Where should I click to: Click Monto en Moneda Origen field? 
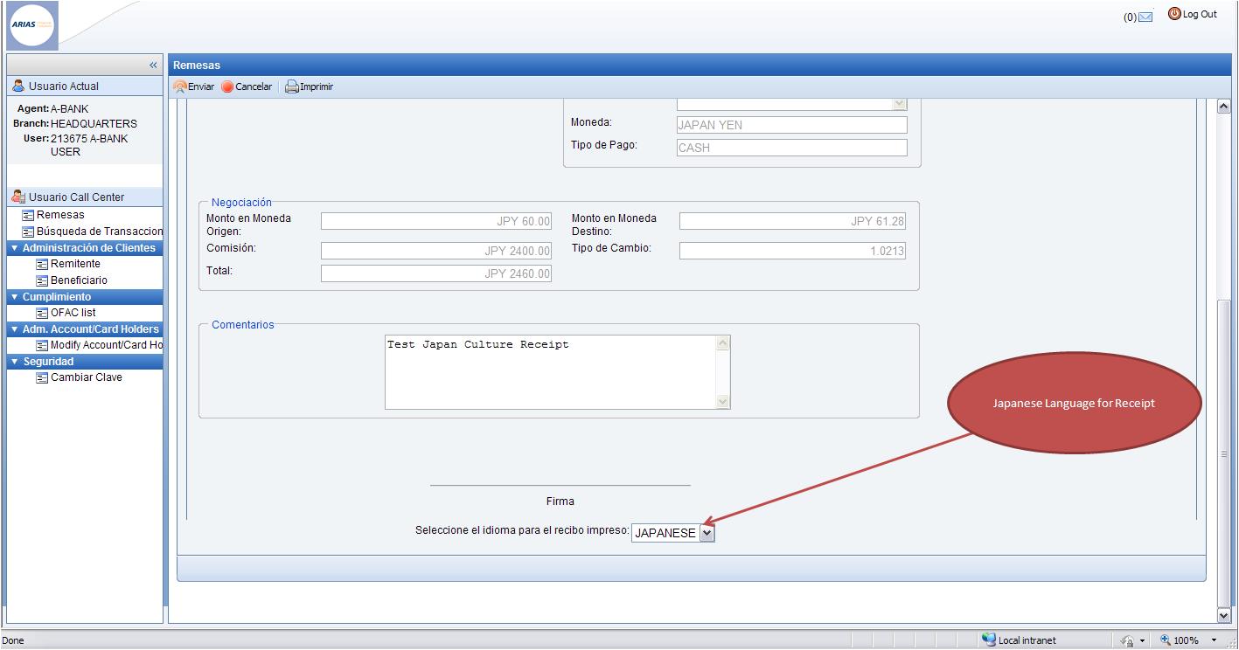point(436,221)
